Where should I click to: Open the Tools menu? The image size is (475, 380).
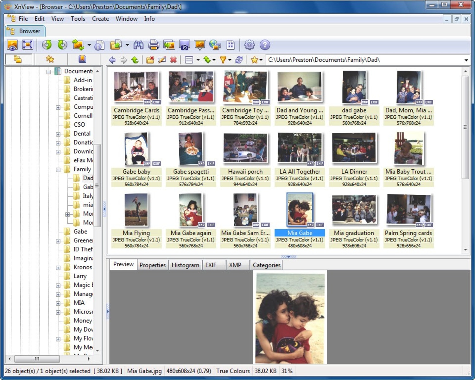(78, 19)
